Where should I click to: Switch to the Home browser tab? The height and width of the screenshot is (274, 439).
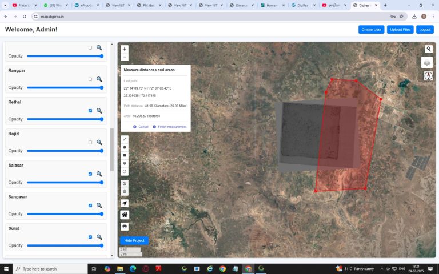tap(270, 5)
